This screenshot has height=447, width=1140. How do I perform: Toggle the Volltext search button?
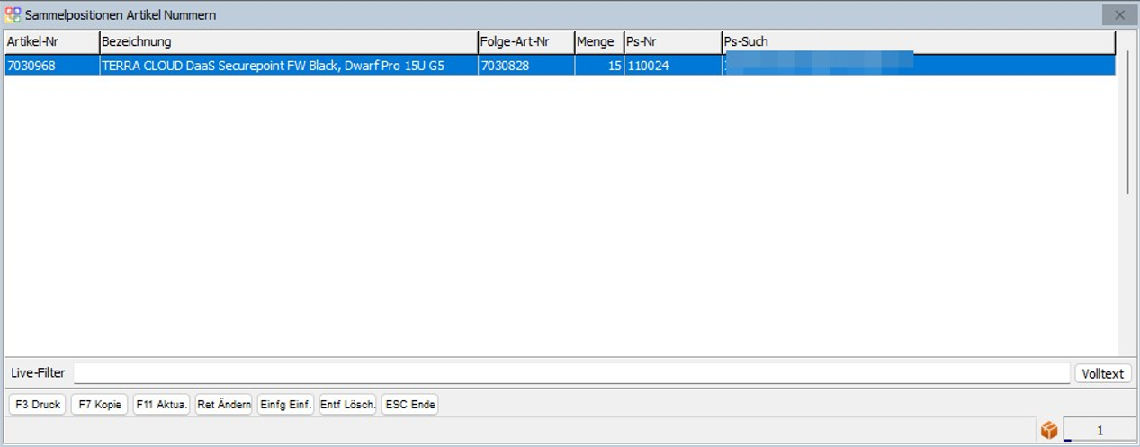pos(1102,373)
